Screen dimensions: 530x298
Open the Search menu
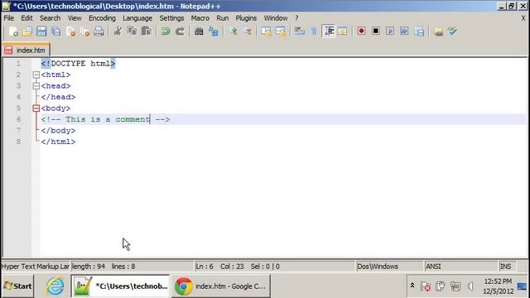coord(50,18)
